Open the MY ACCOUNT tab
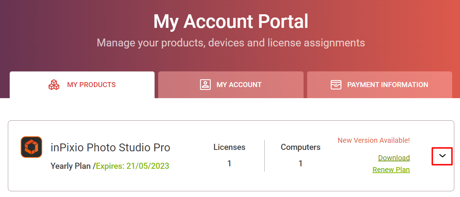Screen dimensions: 460x197 231,85
